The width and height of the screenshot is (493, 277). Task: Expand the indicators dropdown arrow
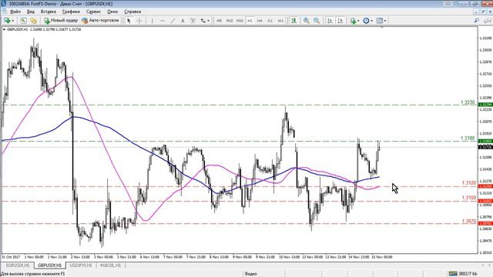[x=358, y=21]
